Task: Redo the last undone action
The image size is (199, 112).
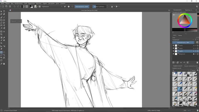Action: (18, 6)
